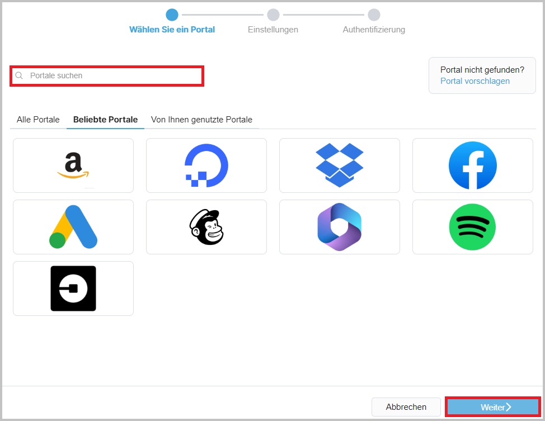Choose the Google Ads portal tile
The image size is (545, 421).
[x=73, y=227]
